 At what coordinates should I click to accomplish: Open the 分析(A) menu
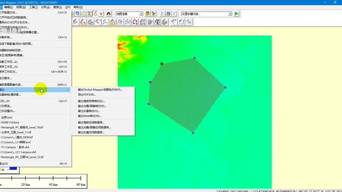(46, 7)
